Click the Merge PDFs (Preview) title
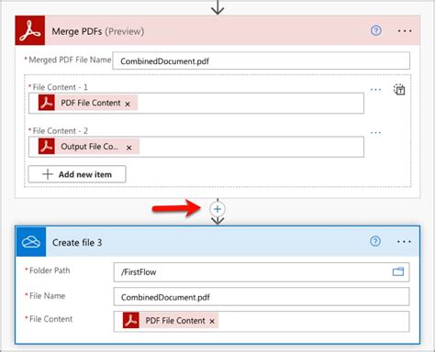Viewport: 435px width, 352px height. [98, 31]
